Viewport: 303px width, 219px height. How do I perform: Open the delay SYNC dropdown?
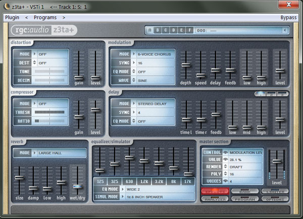[134, 112]
